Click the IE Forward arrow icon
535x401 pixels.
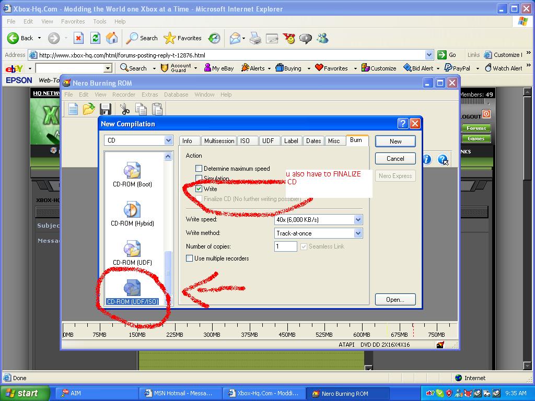54,38
